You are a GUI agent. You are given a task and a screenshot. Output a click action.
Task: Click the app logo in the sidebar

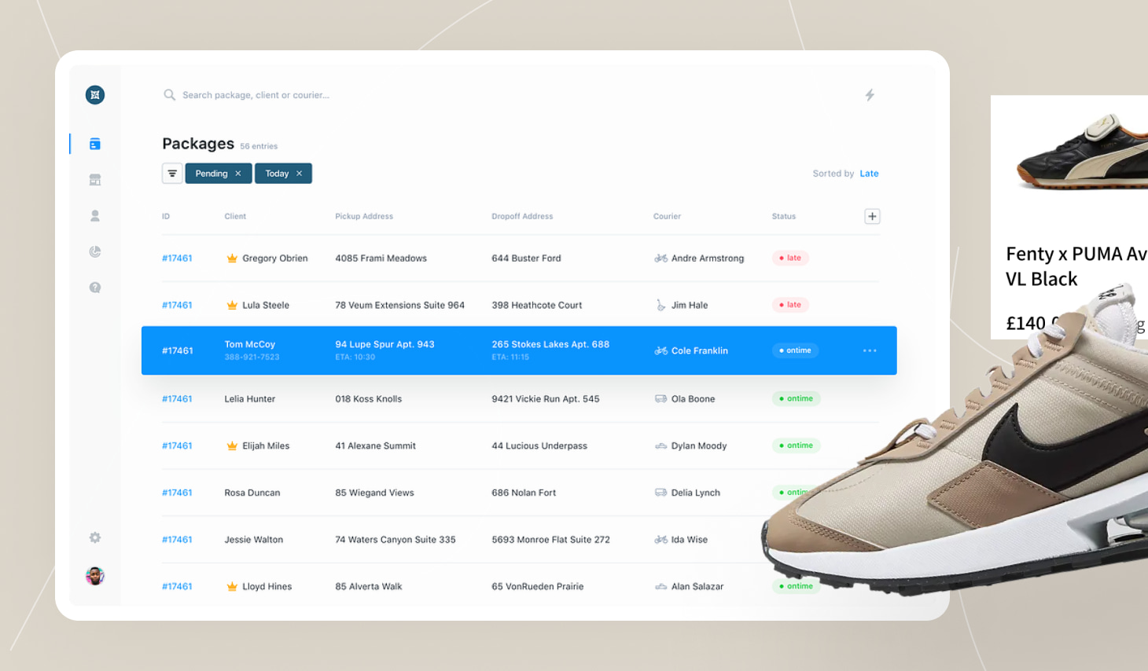click(95, 95)
